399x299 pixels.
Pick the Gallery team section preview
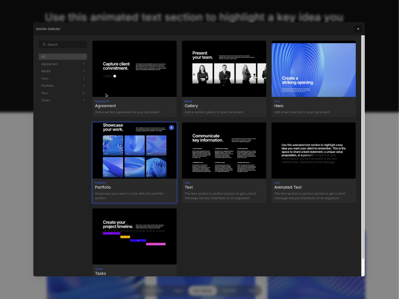click(224, 69)
